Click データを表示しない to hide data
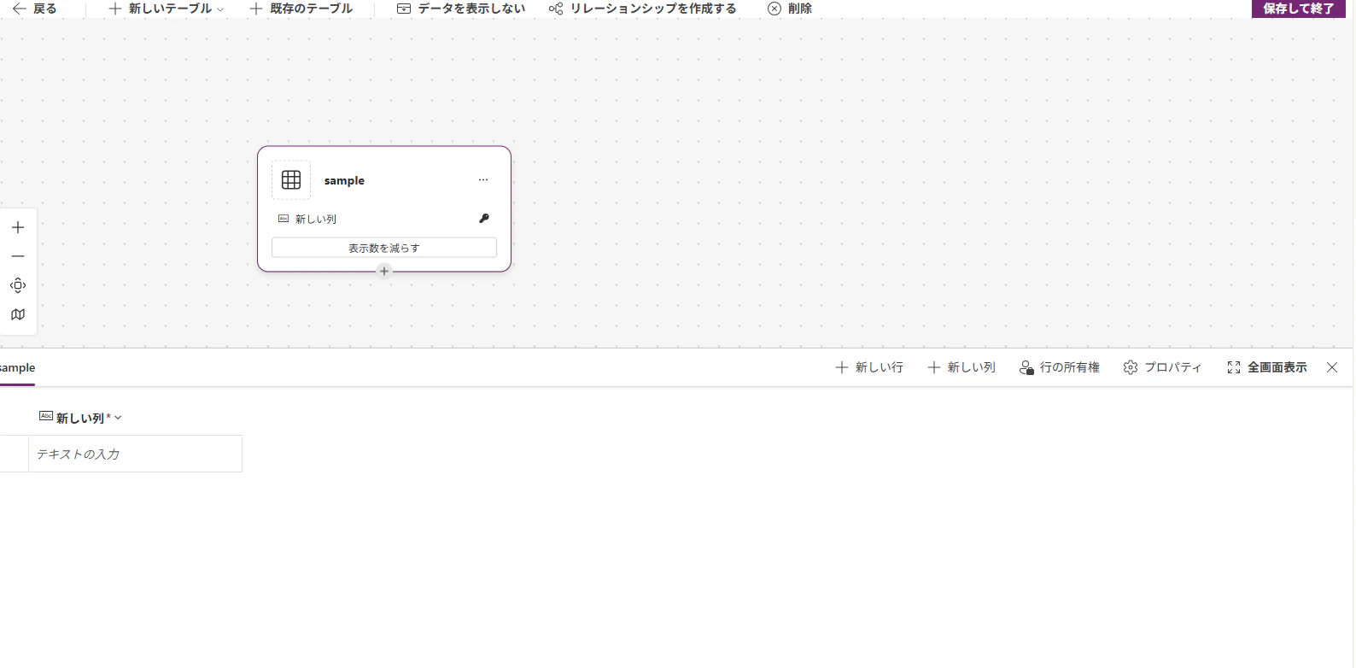 (x=461, y=9)
